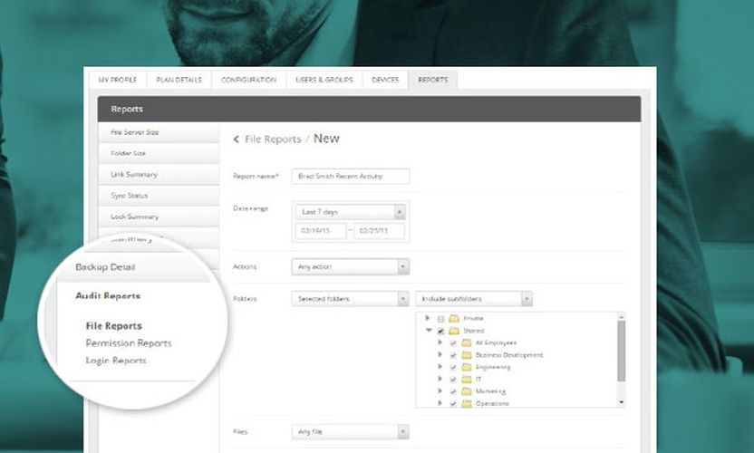This screenshot has height=453, width=754.
Task: Open the Date range dropdown
Action: click(x=350, y=211)
